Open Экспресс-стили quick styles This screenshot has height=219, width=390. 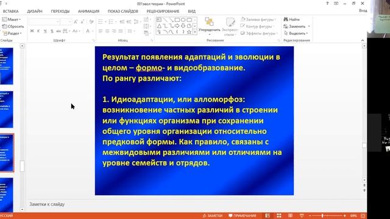(x=230, y=26)
